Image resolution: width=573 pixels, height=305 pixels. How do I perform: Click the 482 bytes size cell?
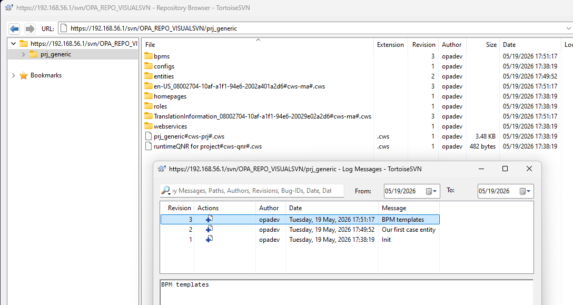[482, 146]
